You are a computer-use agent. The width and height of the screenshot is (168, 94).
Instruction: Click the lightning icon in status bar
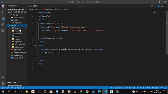(24, 88)
